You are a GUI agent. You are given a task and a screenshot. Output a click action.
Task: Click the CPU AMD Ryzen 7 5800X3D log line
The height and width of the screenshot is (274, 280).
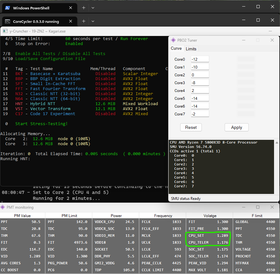click(x=214, y=142)
